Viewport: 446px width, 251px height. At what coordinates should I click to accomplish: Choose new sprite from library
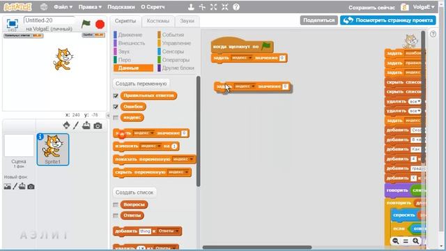click(66, 125)
